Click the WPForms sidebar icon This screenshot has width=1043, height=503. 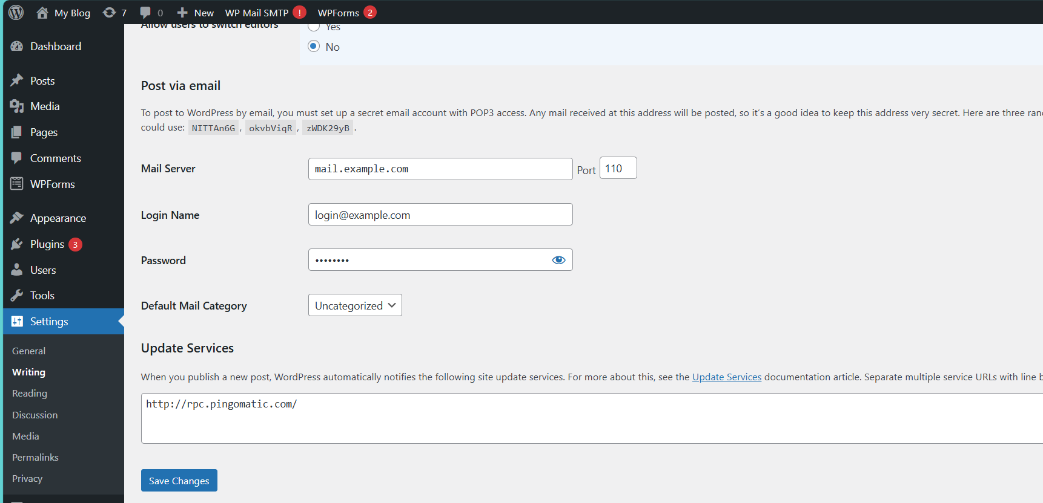pyautogui.click(x=17, y=184)
